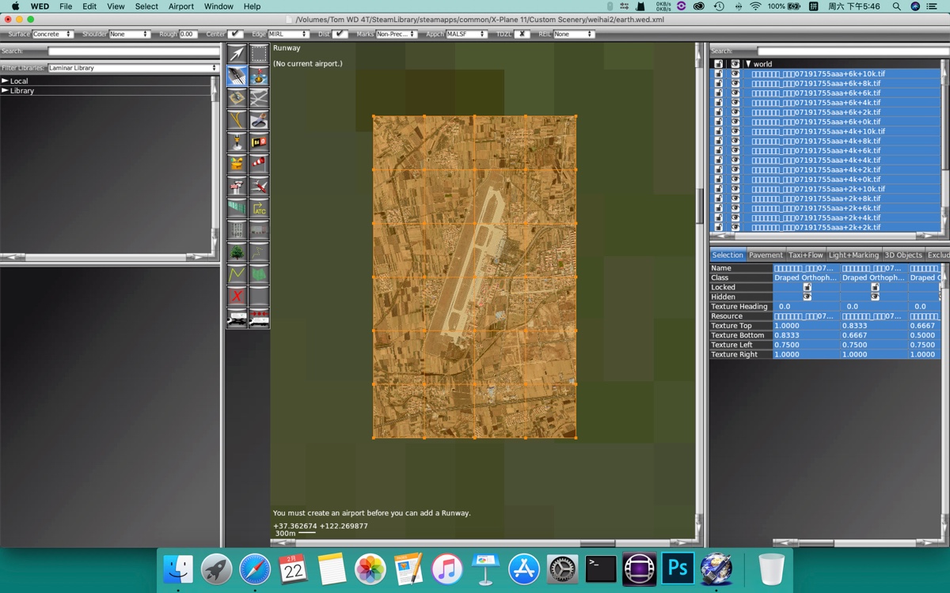
Task: Switch to the Pavement tab
Action: (766, 255)
